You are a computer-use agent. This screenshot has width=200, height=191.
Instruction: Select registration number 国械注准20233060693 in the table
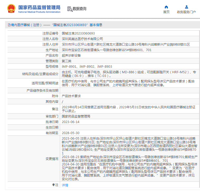coord(78,33)
